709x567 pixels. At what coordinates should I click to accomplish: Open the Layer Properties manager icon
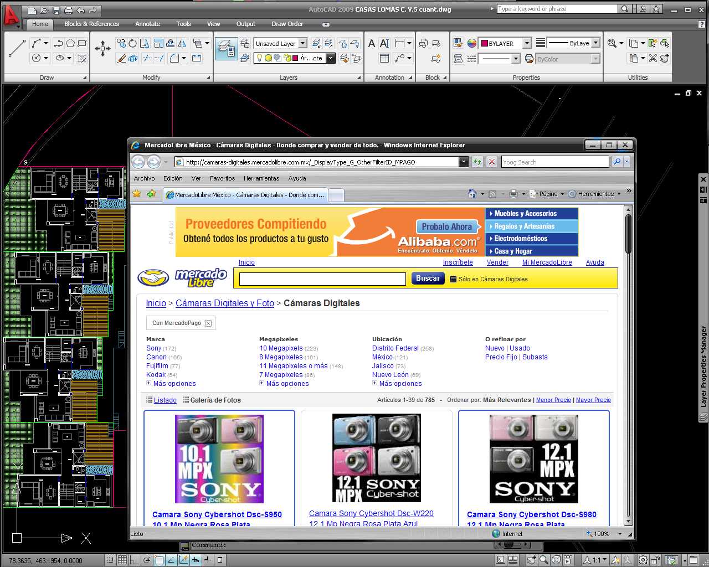pyautogui.click(x=225, y=49)
